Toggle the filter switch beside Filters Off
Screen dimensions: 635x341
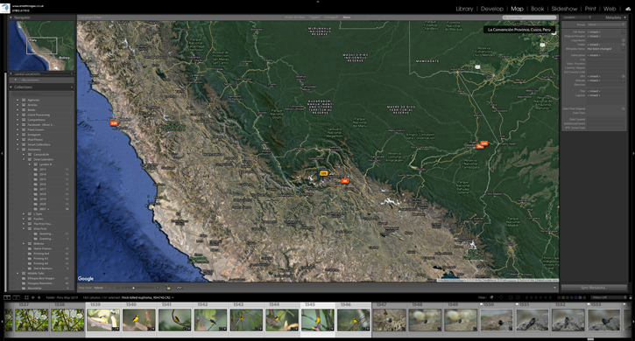pos(630,297)
